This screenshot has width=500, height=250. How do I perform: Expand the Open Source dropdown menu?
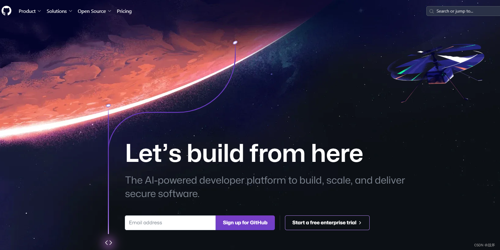click(x=94, y=11)
